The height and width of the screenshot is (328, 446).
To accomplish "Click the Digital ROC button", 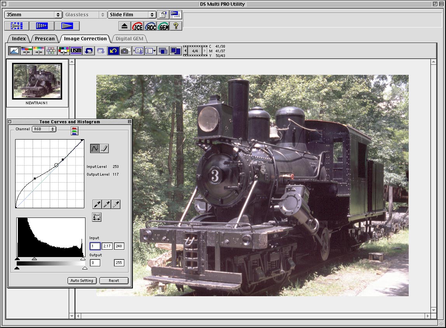I will click(150, 26).
